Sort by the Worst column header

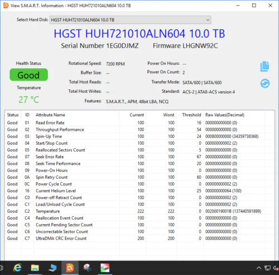[x=161, y=115]
